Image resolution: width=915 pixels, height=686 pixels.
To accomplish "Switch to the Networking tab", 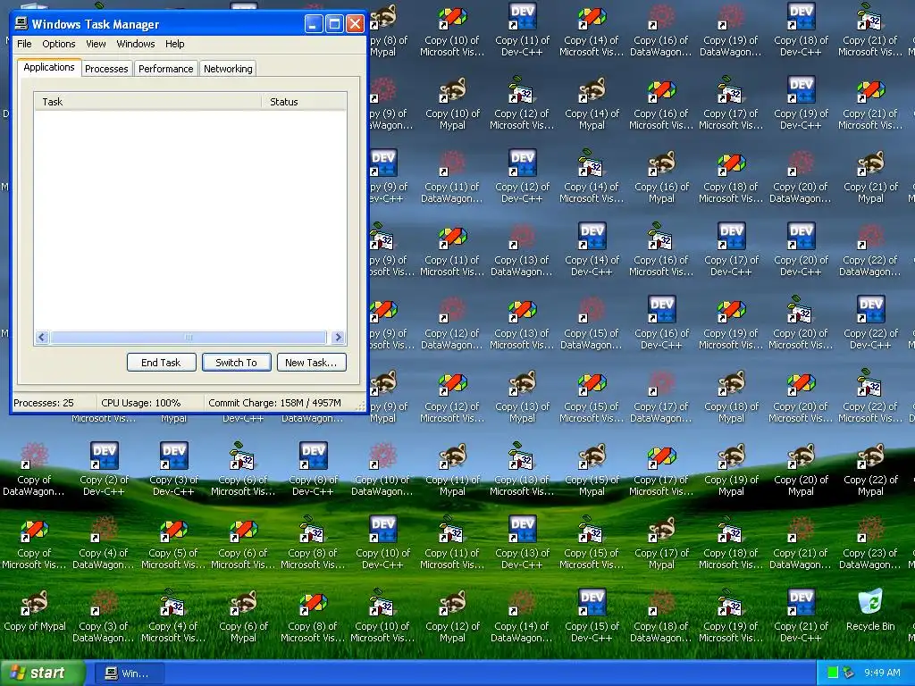I will click(x=228, y=69).
